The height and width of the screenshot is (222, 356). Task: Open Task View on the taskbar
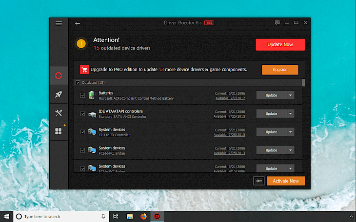click(x=116, y=217)
